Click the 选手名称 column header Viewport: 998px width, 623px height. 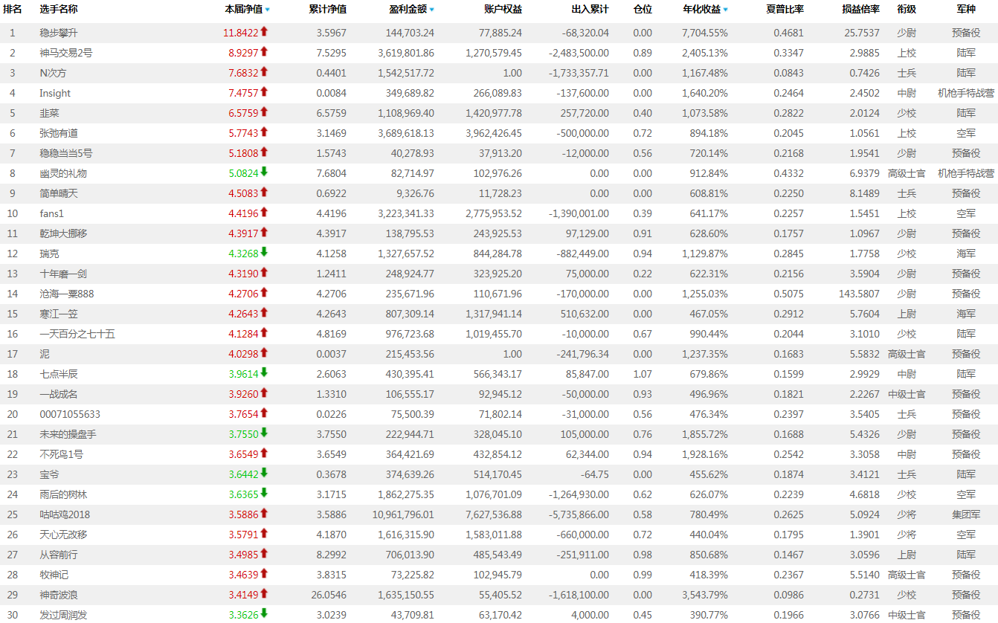[x=59, y=10]
